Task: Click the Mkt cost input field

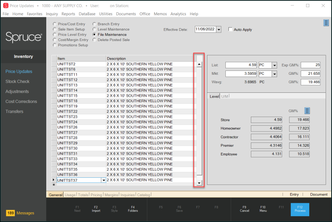Action: (241, 74)
